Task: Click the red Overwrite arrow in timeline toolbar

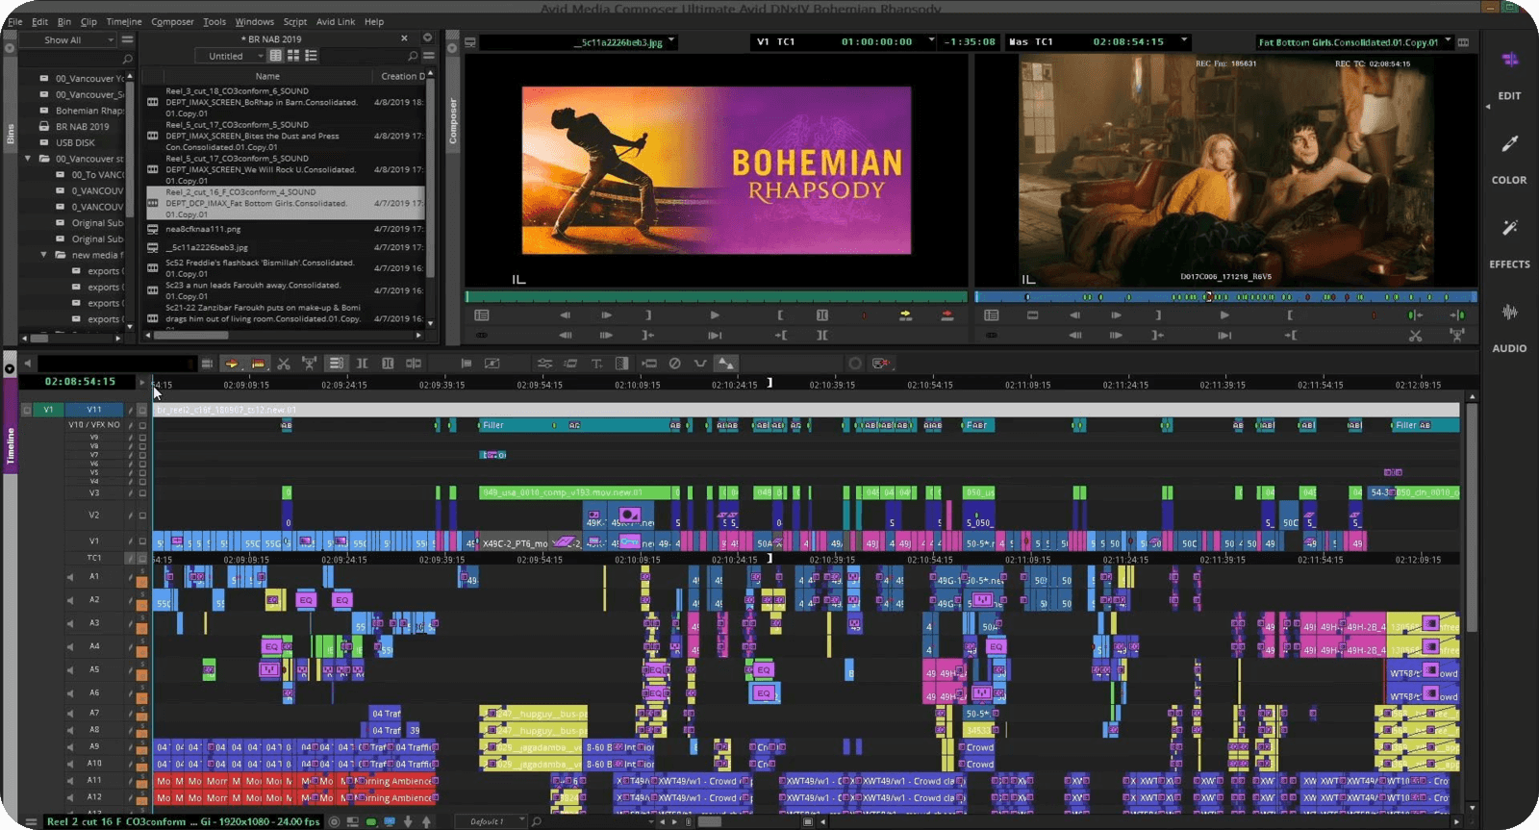Action: [258, 364]
